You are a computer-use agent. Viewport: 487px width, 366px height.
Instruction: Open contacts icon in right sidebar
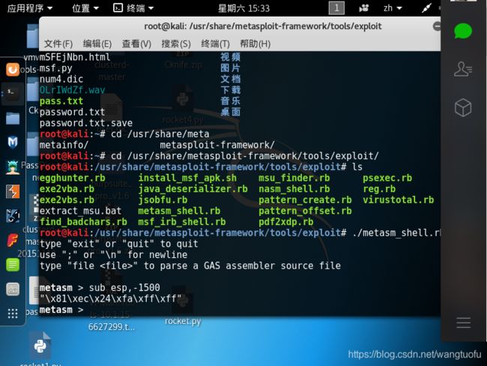coord(463,69)
